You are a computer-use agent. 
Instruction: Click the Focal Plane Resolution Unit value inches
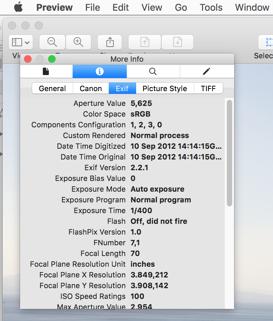[143, 264]
